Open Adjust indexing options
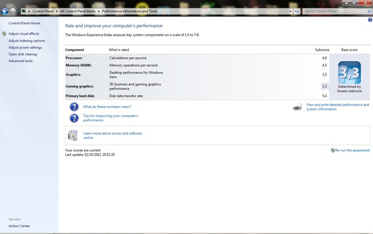Screen dimensions: 373x234 pos(27,41)
